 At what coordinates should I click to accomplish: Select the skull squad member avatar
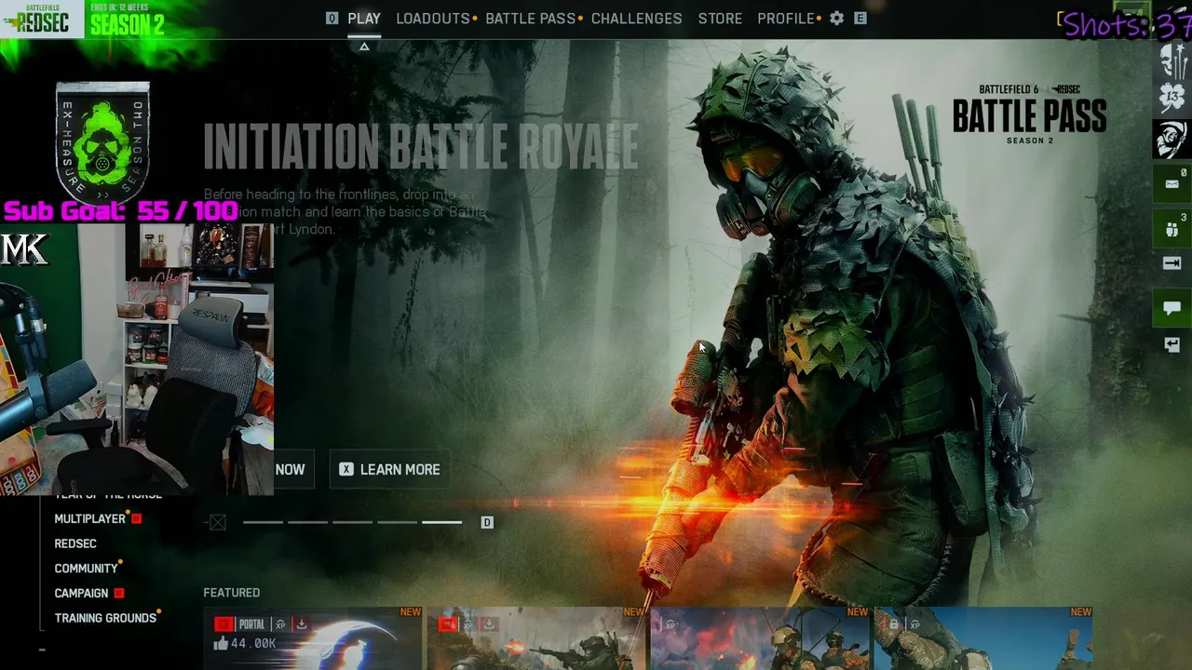click(1172, 60)
